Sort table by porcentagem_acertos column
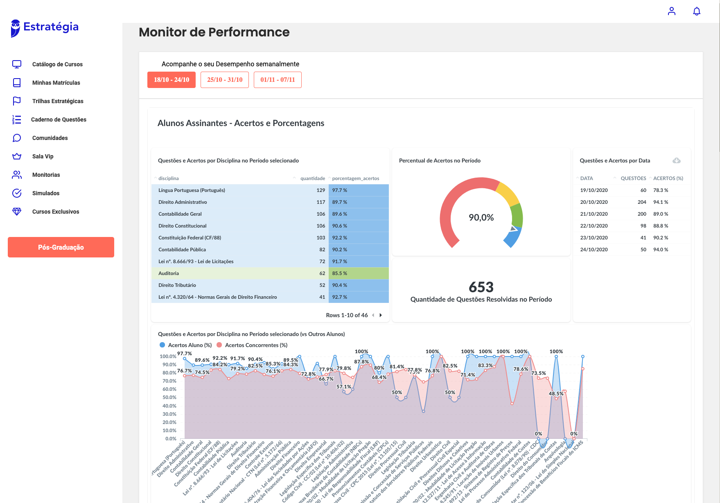720x503 pixels. [x=355, y=178]
